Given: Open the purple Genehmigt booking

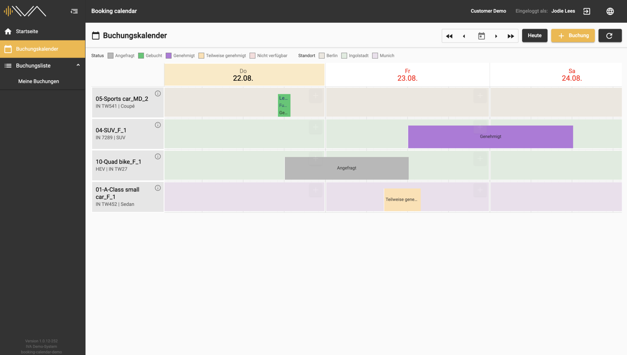Looking at the screenshot, I should [x=490, y=137].
